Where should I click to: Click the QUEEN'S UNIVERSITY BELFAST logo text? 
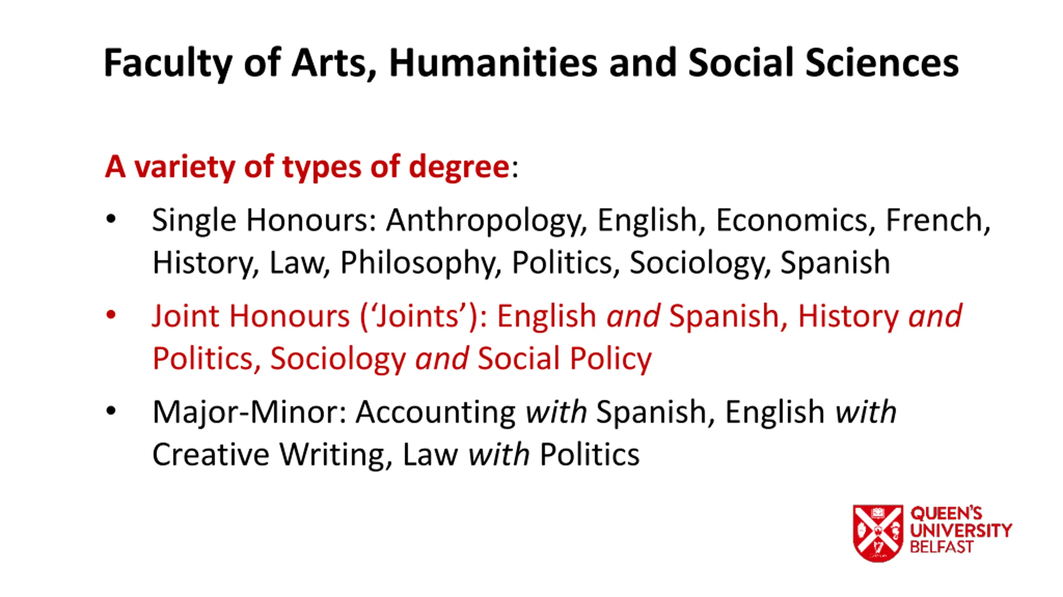tap(961, 530)
